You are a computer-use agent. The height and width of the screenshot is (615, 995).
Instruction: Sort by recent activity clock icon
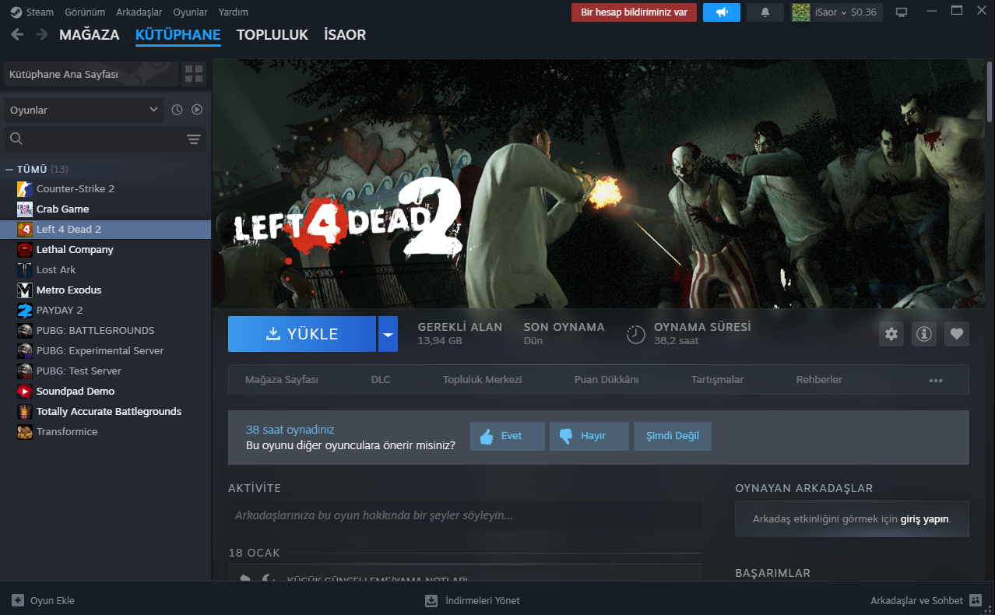177,110
